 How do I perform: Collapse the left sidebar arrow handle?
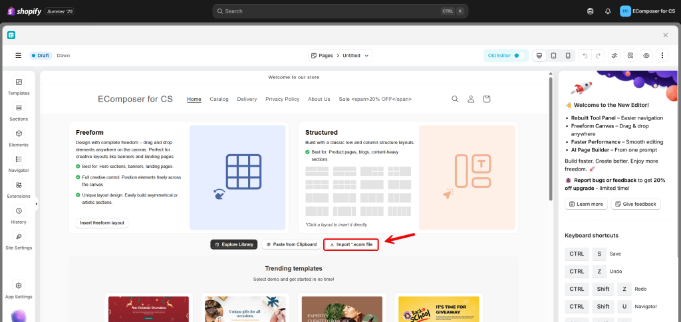pos(37,204)
